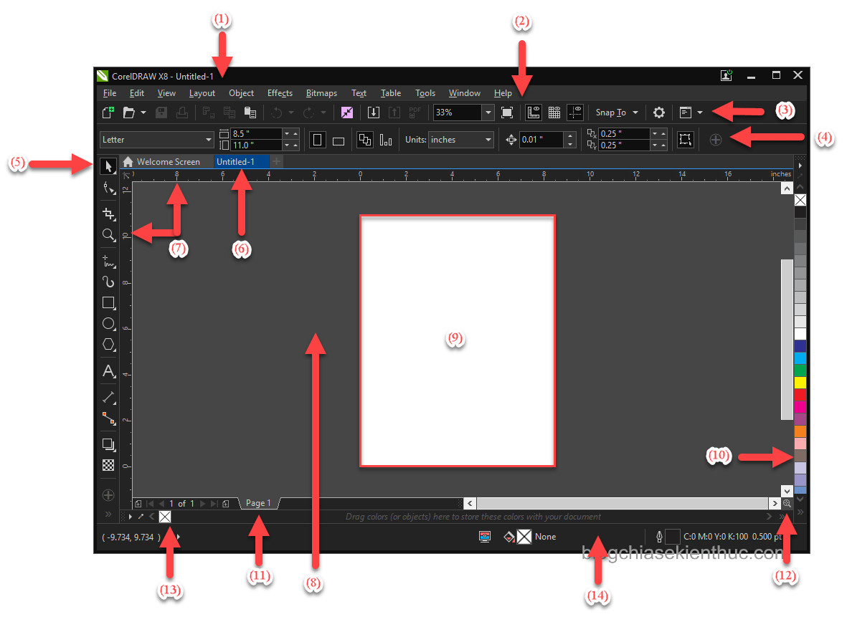
Task: Select the Crop tool
Action: click(108, 213)
